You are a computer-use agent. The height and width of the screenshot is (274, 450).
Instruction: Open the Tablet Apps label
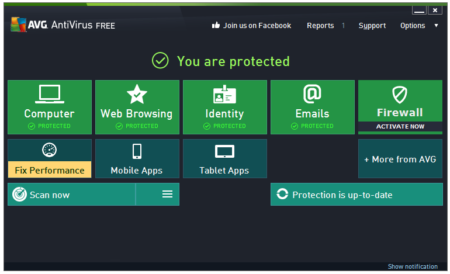tap(224, 171)
